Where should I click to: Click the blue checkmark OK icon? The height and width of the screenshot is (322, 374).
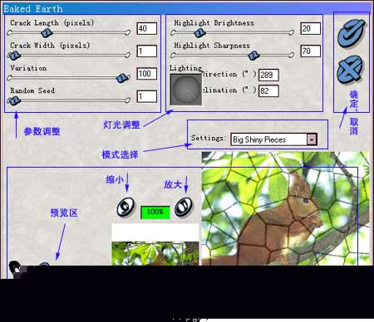tap(351, 33)
